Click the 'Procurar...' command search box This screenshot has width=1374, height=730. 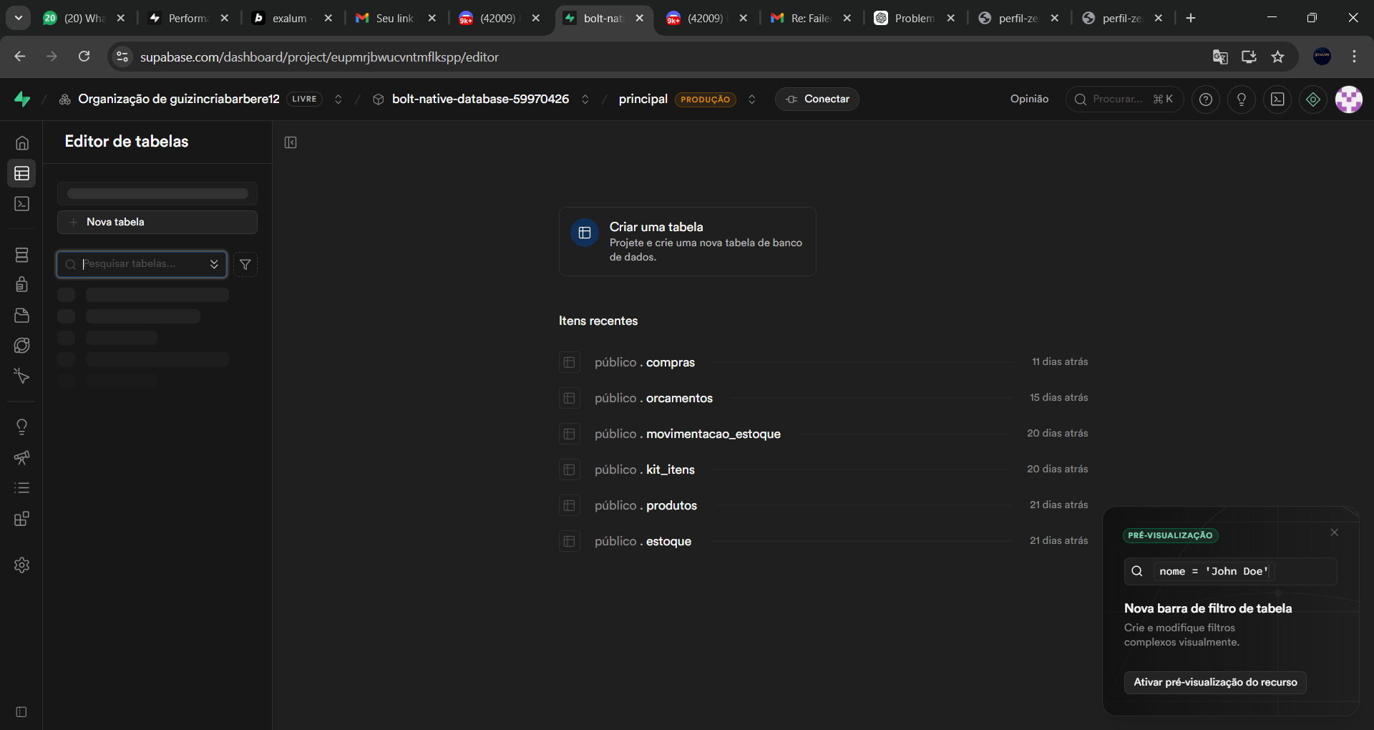click(x=1125, y=99)
